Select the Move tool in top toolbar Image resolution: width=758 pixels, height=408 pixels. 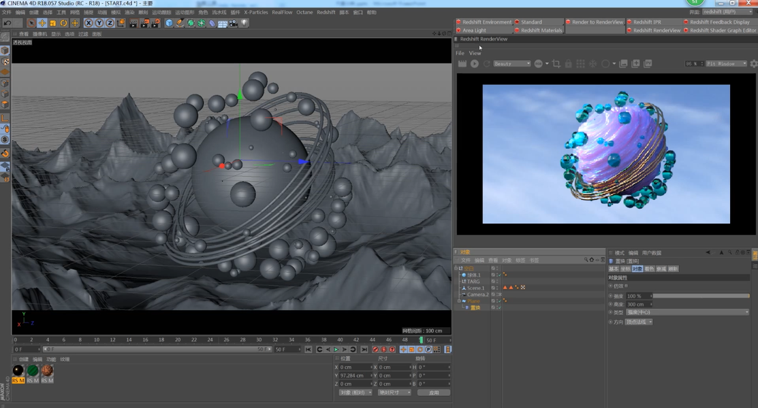coord(42,22)
